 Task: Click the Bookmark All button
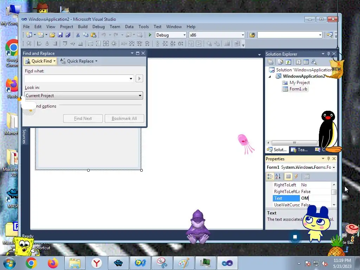(124, 118)
